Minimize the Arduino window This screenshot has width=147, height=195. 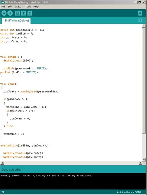[136, 2]
